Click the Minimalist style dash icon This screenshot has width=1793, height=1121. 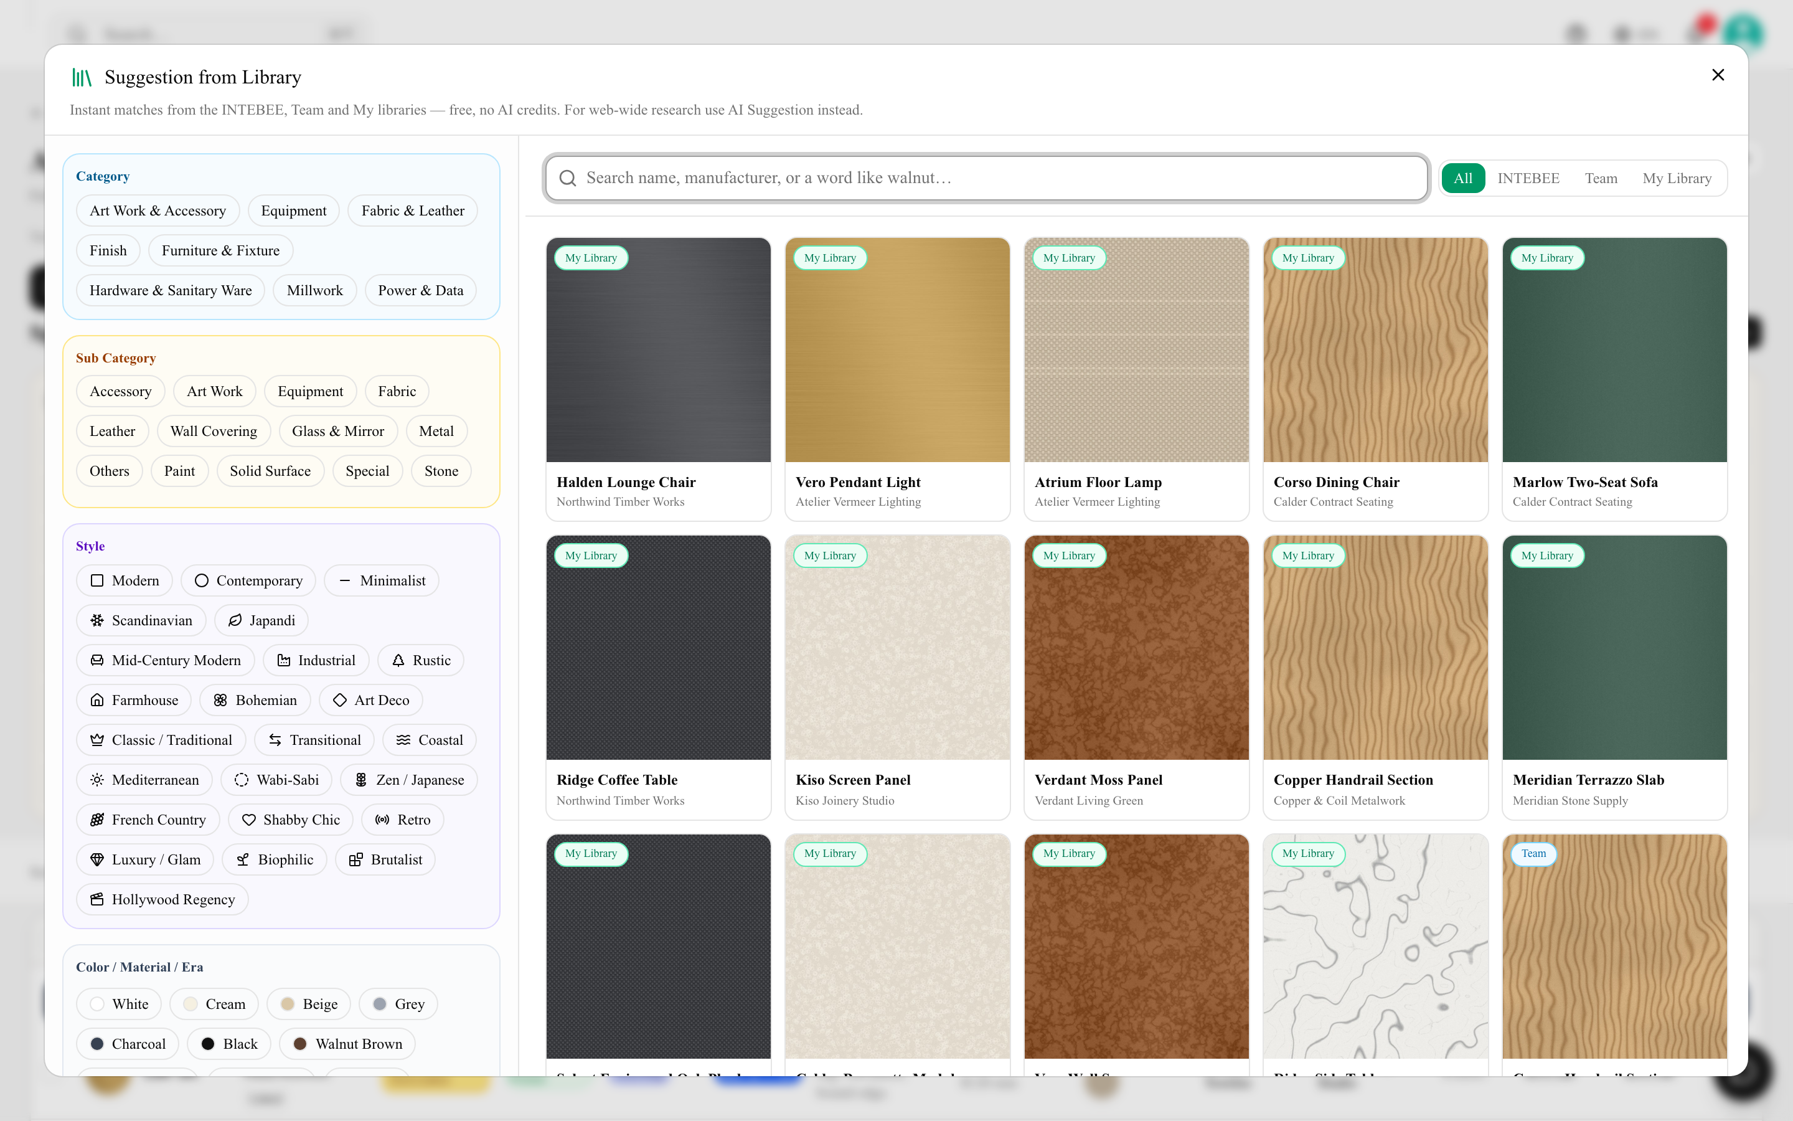tap(344, 580)
